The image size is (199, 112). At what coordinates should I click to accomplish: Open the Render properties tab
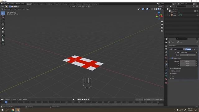[x=166, y=46]
